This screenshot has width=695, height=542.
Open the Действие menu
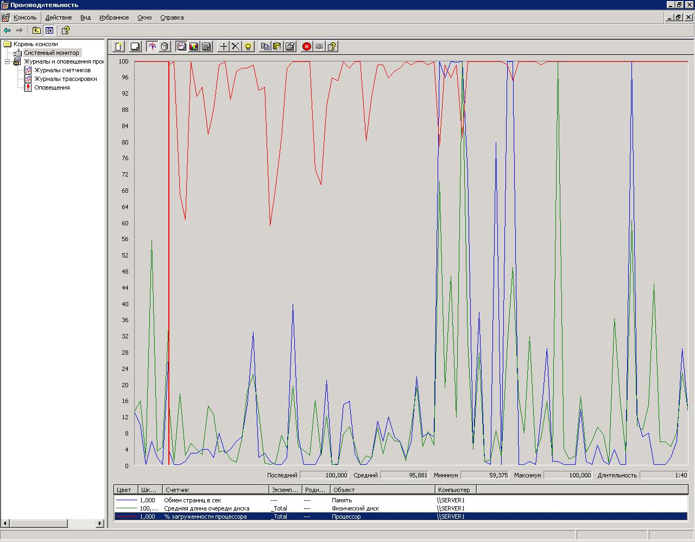pyautogui.click(x=58, y=17)
